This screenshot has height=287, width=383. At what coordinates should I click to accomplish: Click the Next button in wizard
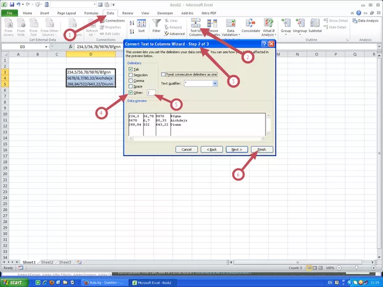tap(236, 149)
